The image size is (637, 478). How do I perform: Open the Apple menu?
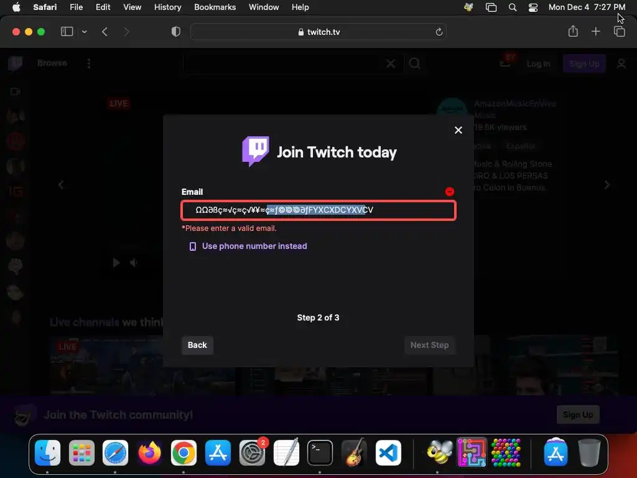point(16,7)
